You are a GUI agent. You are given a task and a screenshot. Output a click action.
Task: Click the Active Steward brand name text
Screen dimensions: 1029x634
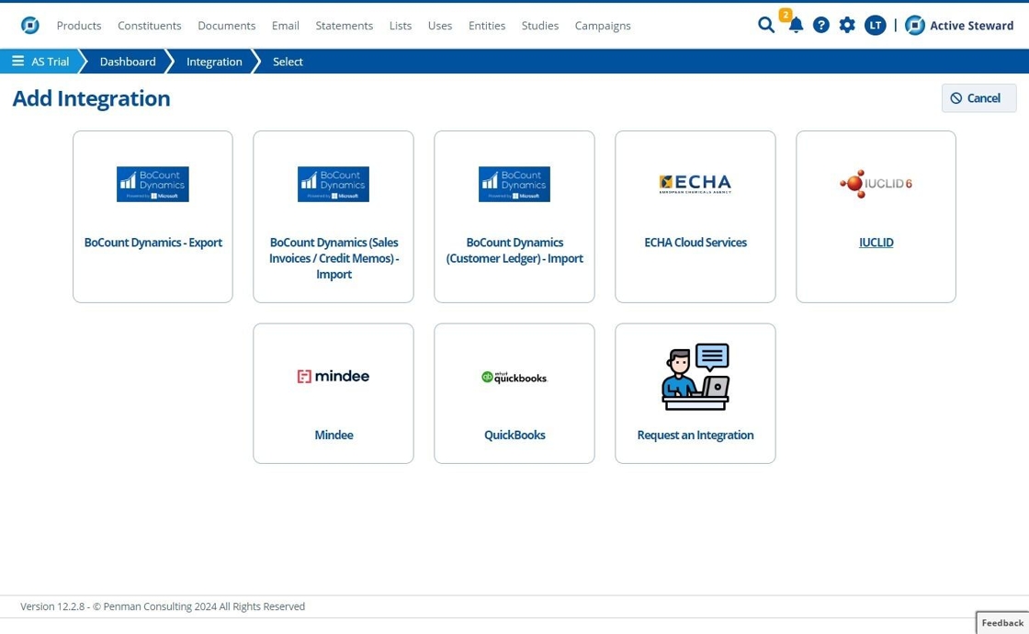(x=971, y=26)
